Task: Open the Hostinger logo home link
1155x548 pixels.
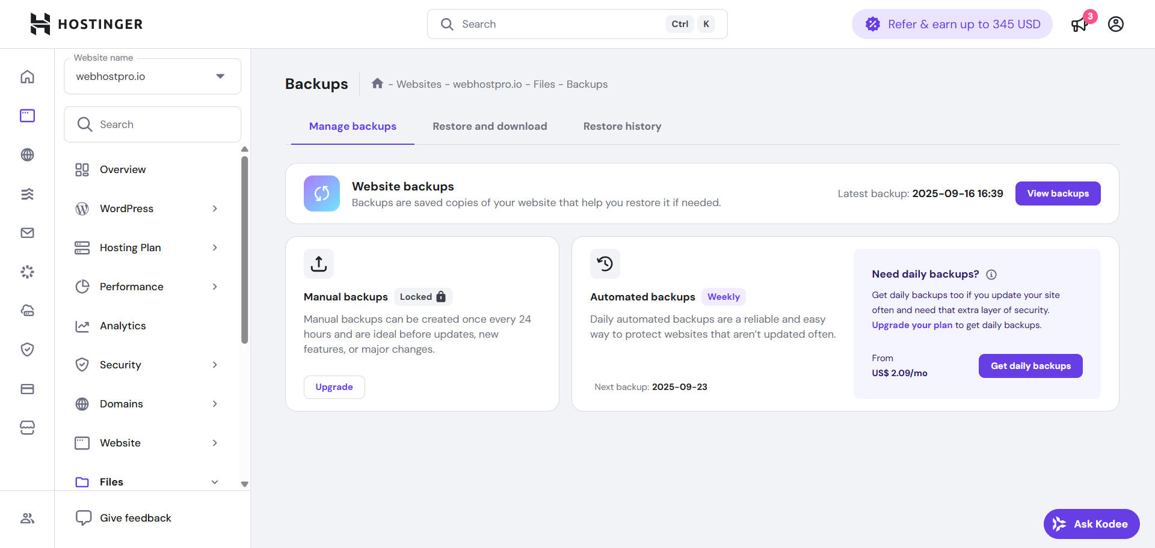Action: 87,24
